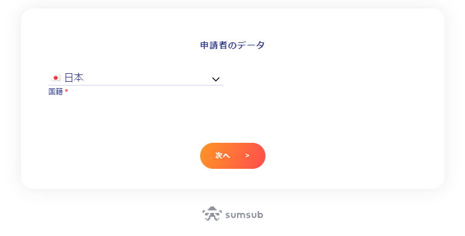Screen dimensions: 465x236
Task: Select the 日本 text in nationality field
Action: point(74,78)
